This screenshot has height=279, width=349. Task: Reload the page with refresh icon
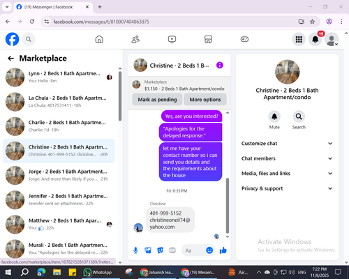(x=32, y=22)
